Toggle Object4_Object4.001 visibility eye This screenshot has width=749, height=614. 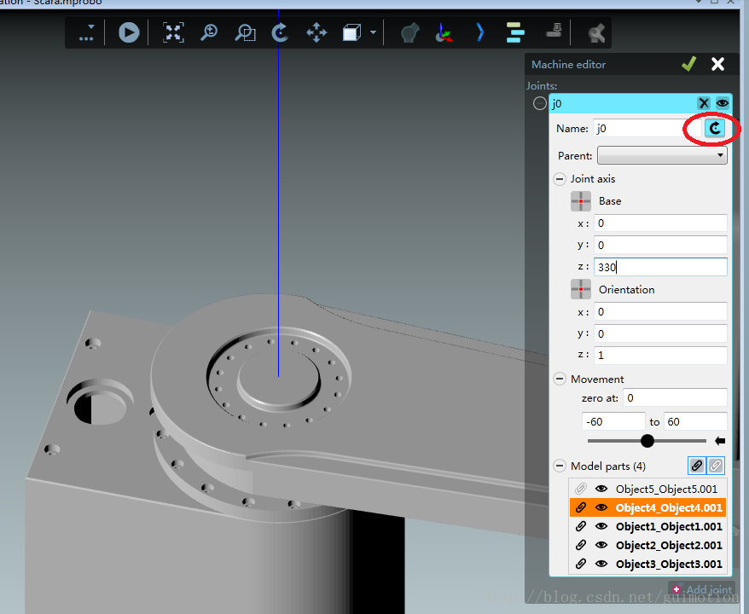(601, 507)
